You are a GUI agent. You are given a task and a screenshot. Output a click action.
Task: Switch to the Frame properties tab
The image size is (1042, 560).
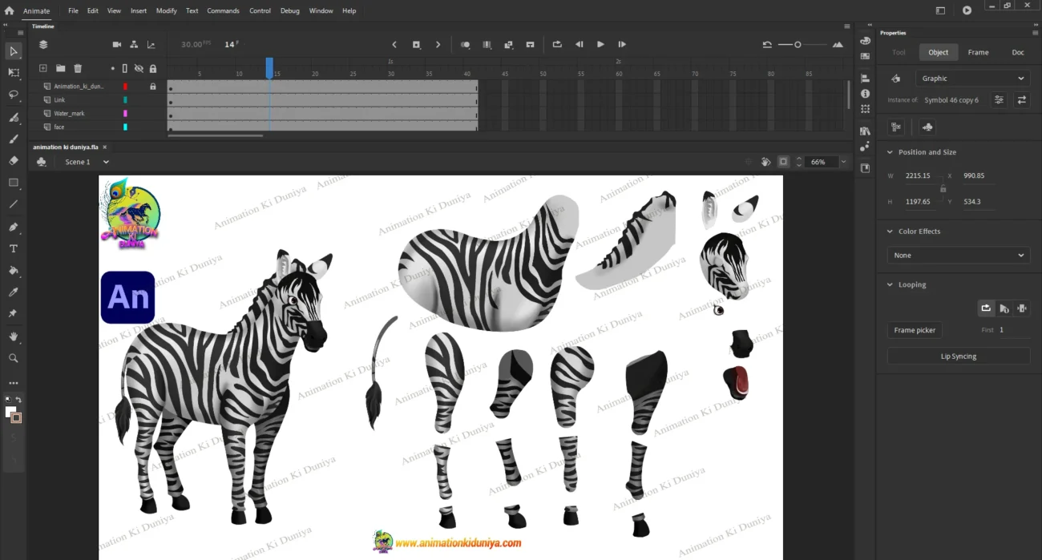click(978, 53)
